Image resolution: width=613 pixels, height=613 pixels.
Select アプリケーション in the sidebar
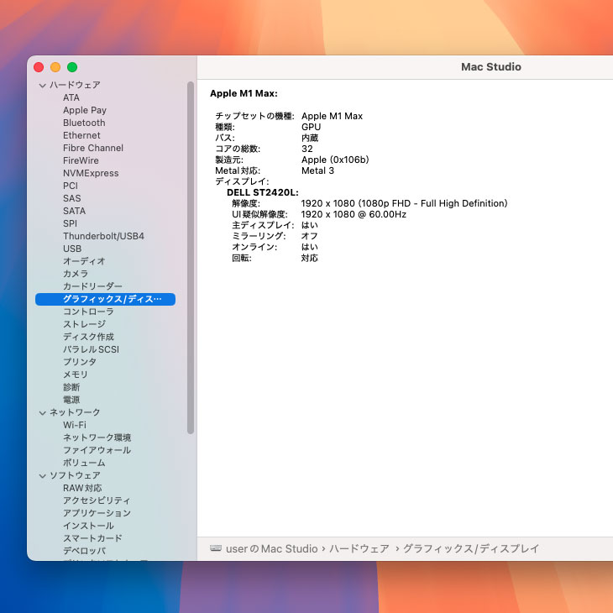click(97, 513)
